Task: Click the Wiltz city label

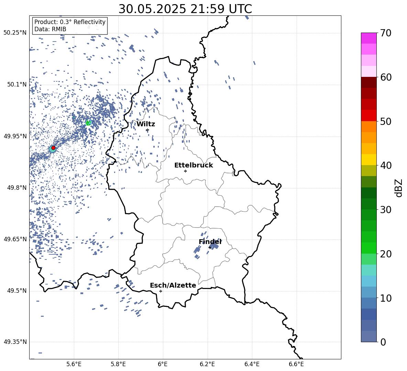Action: coord(146,124)
